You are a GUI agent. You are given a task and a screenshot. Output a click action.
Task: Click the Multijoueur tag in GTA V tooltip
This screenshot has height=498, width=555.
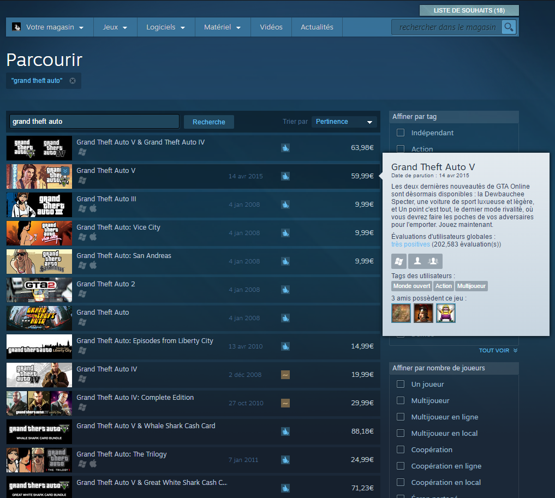pos(471,286)
